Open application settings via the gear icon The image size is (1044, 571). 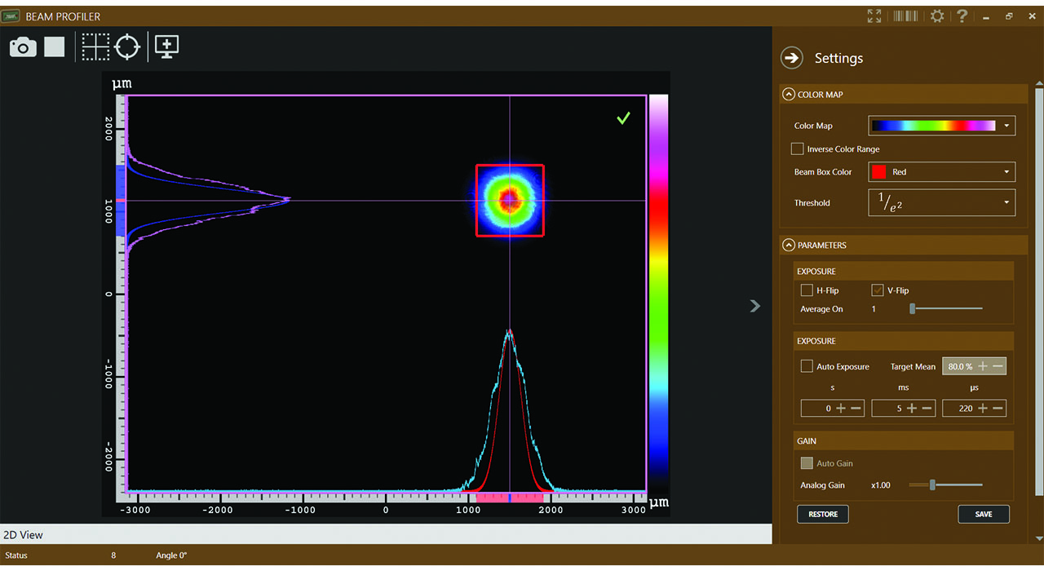click(x=937, y=15)
